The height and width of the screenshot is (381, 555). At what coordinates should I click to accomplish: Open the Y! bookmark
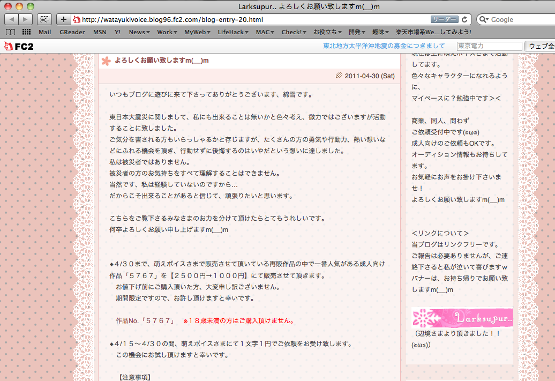click(117, 32)
